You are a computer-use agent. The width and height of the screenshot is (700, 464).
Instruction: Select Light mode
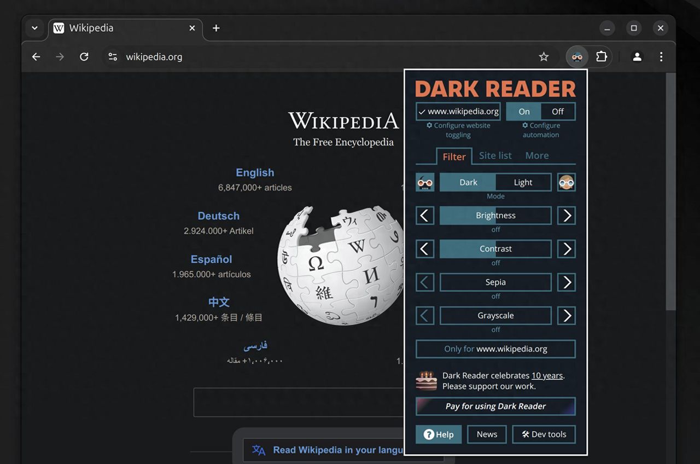click(523, 182)
